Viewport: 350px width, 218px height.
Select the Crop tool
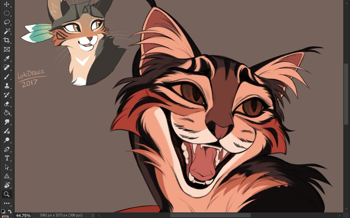6,40
